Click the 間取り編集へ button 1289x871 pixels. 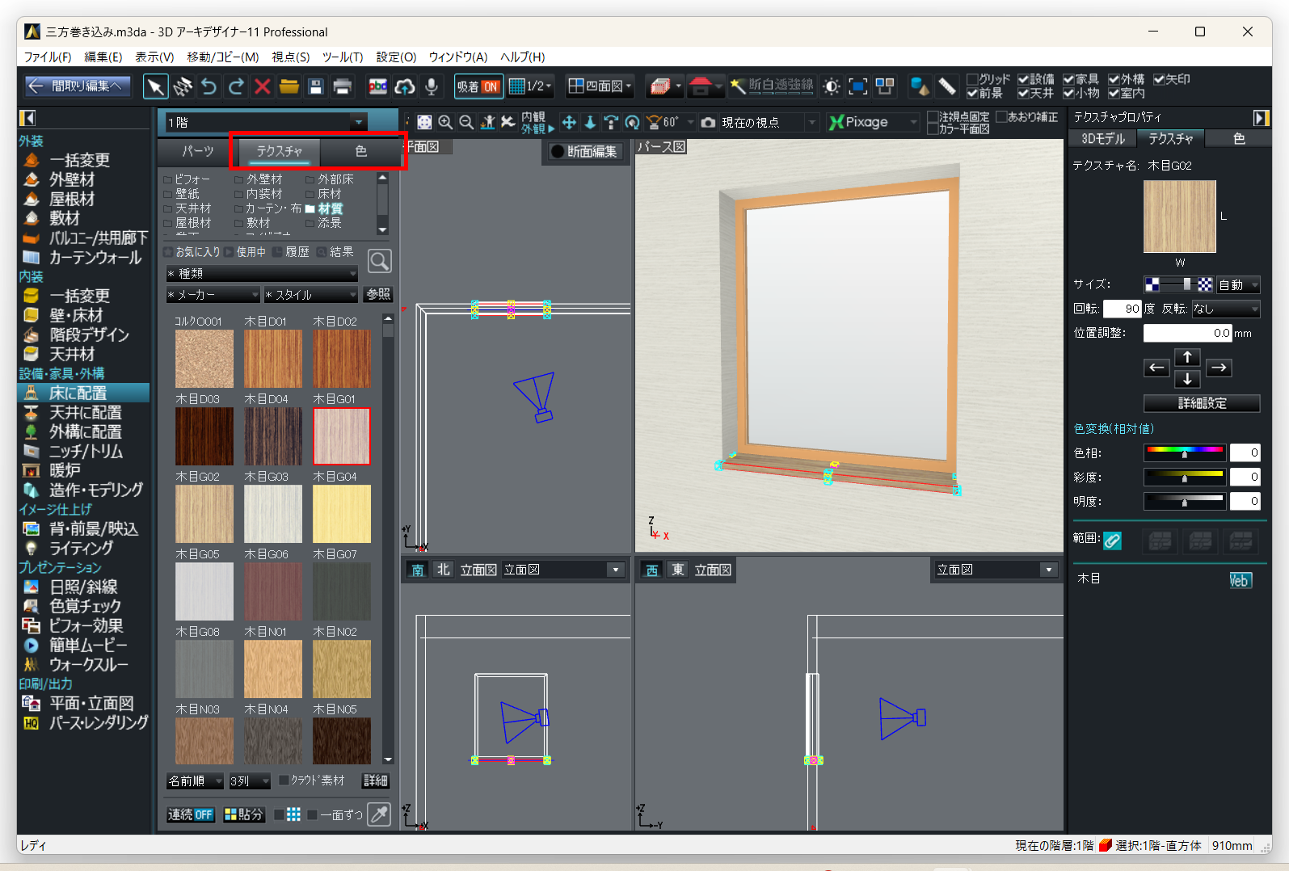click(x=78, y=86)
